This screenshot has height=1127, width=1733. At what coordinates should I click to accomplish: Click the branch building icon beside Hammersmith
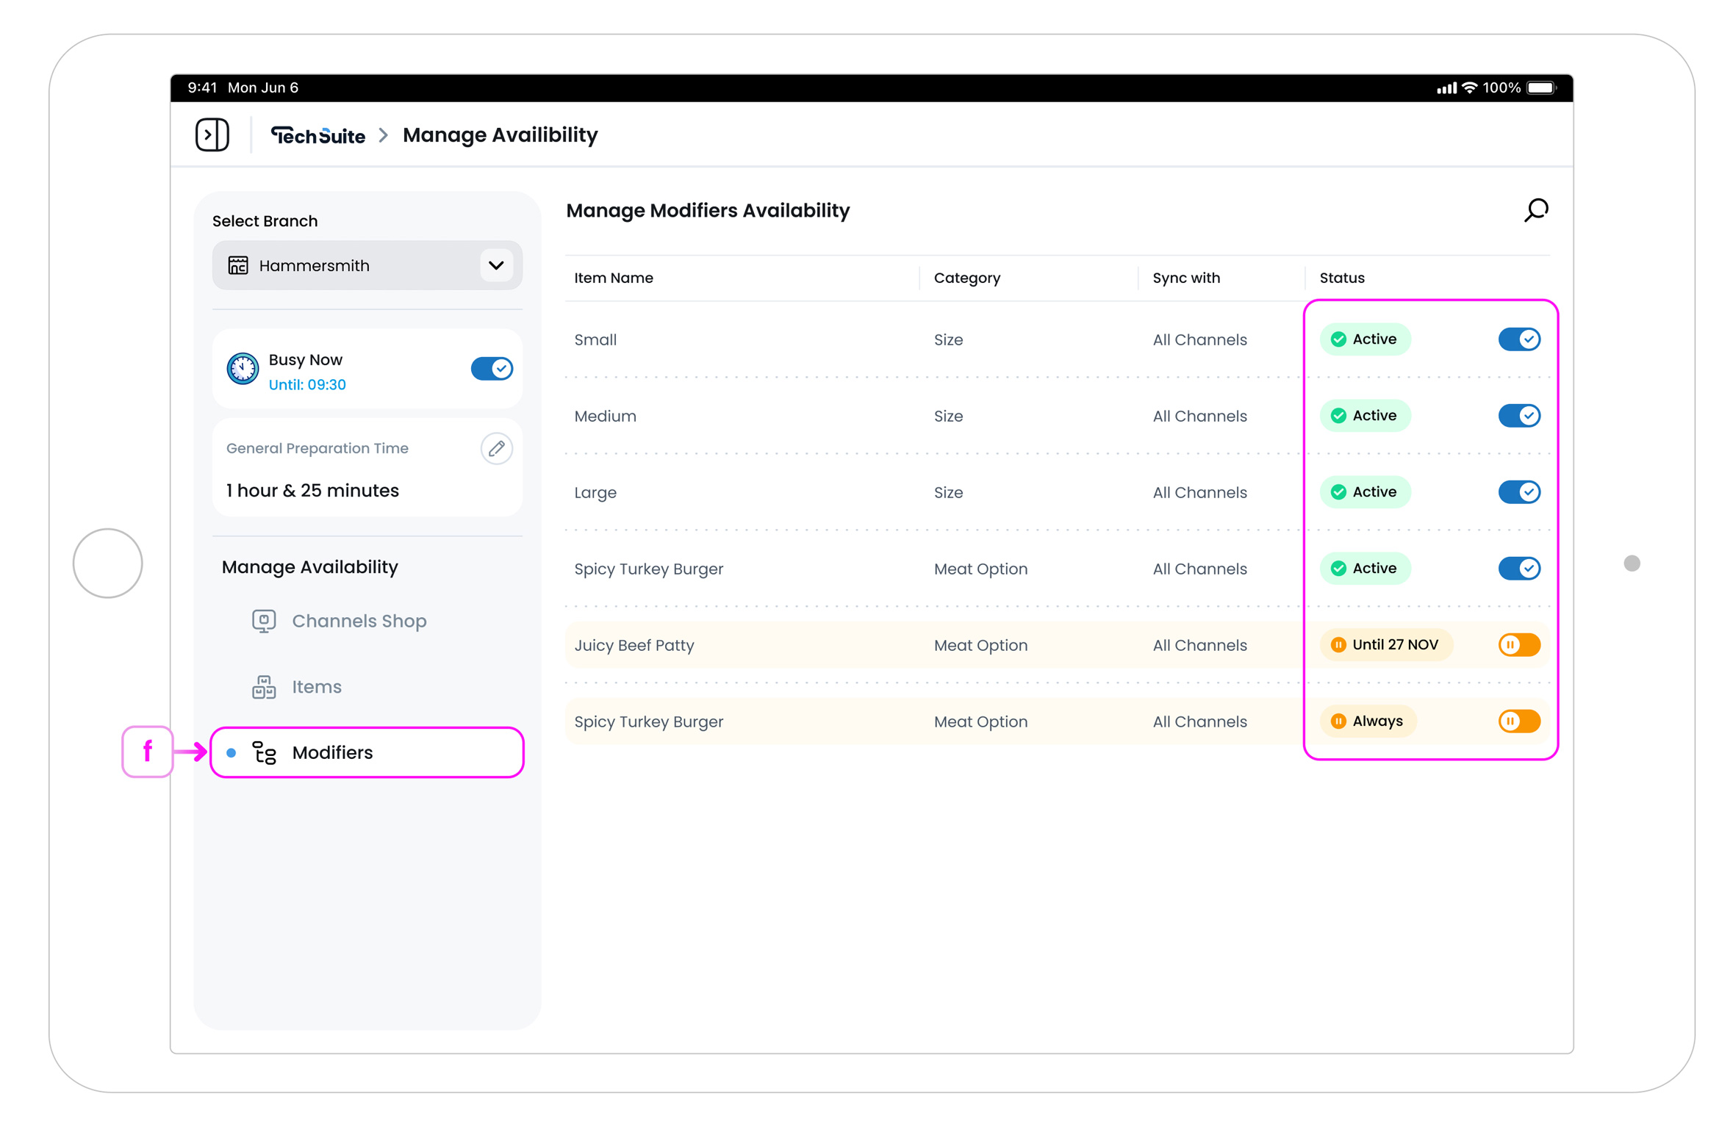237,265
